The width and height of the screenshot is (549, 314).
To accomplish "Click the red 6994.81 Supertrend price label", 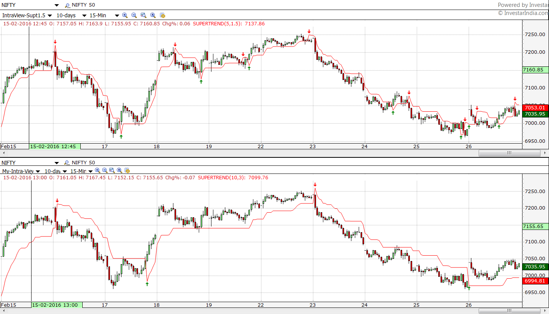I will 535,281.
